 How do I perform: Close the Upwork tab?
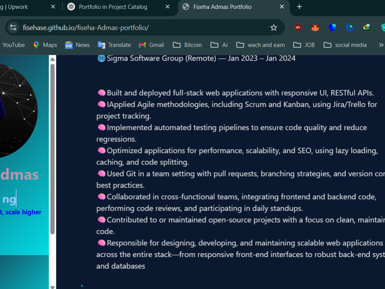point(53,7)
